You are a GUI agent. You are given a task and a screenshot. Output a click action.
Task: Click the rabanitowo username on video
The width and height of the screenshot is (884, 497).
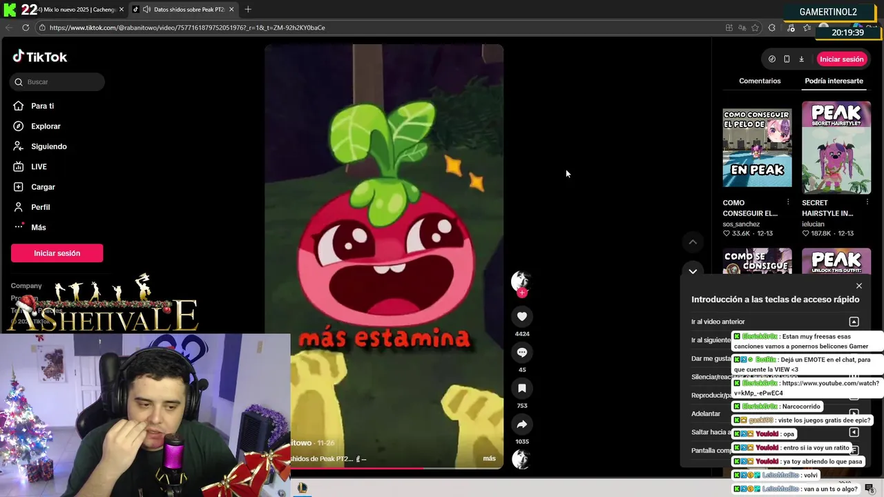(x=302, y=443)
